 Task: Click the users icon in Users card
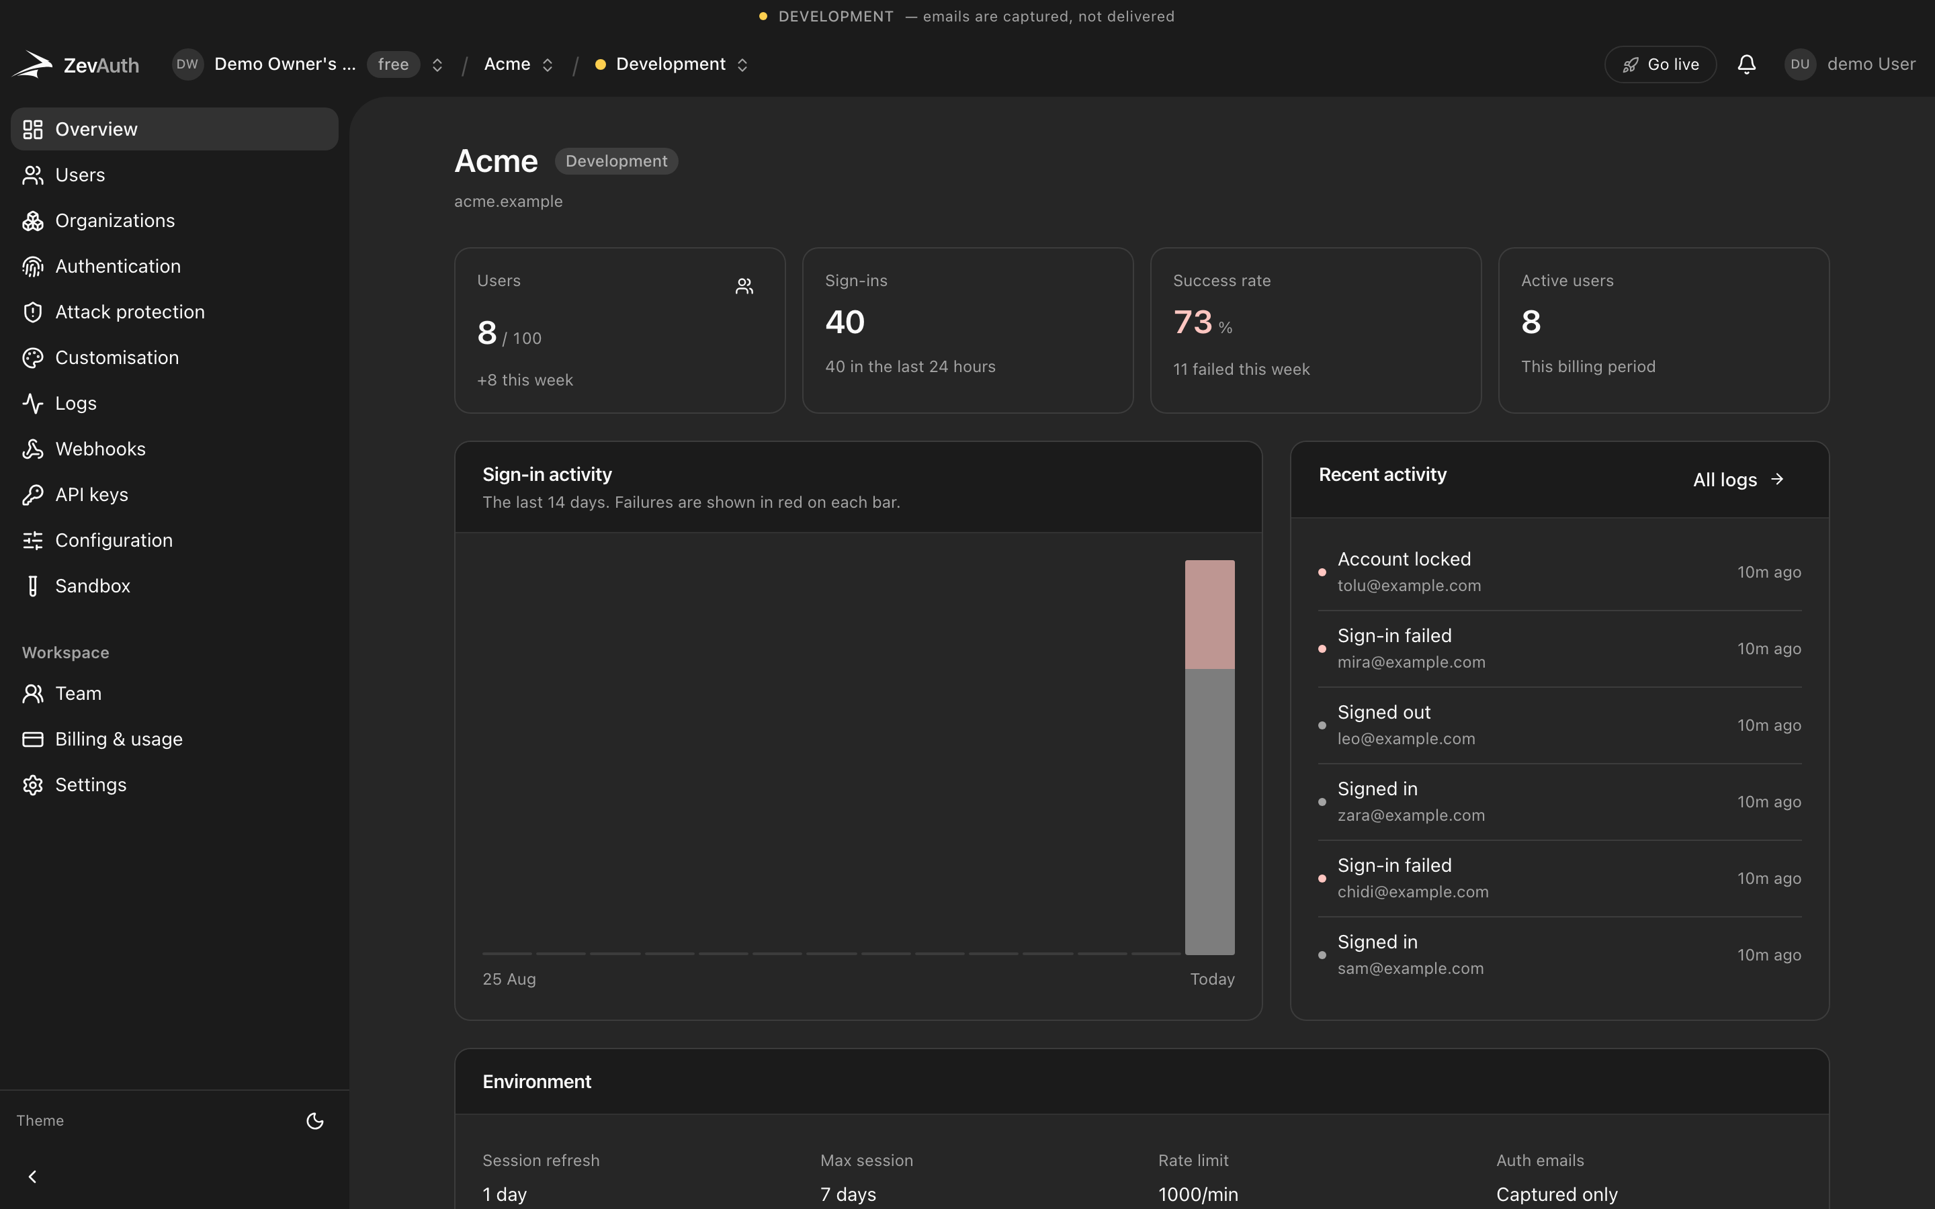click(744, 285)
